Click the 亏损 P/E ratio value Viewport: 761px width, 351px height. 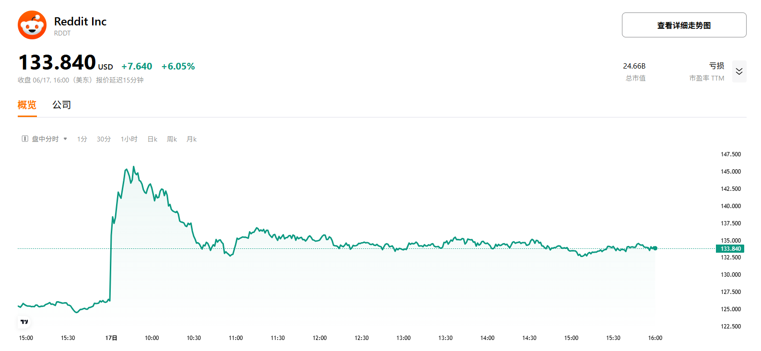click(716, 66)
